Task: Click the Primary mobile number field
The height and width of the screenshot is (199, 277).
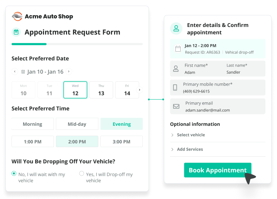Action: coord(218,88)
